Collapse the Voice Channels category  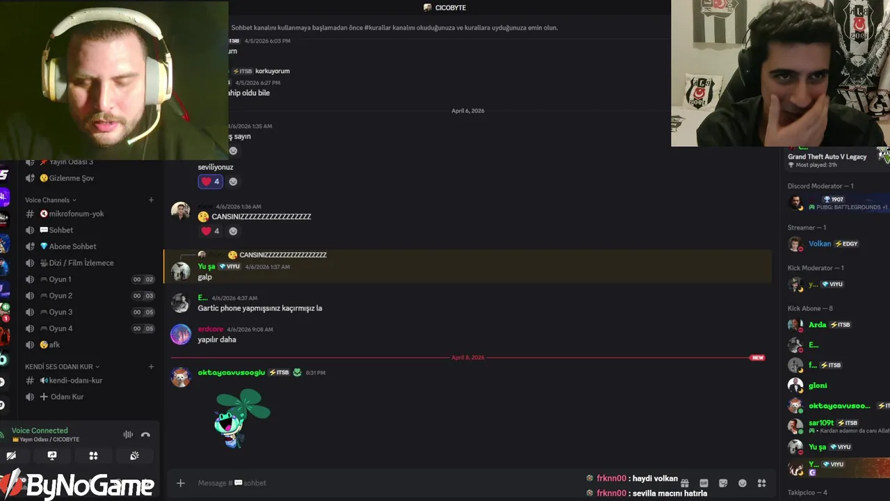point(51,200)
